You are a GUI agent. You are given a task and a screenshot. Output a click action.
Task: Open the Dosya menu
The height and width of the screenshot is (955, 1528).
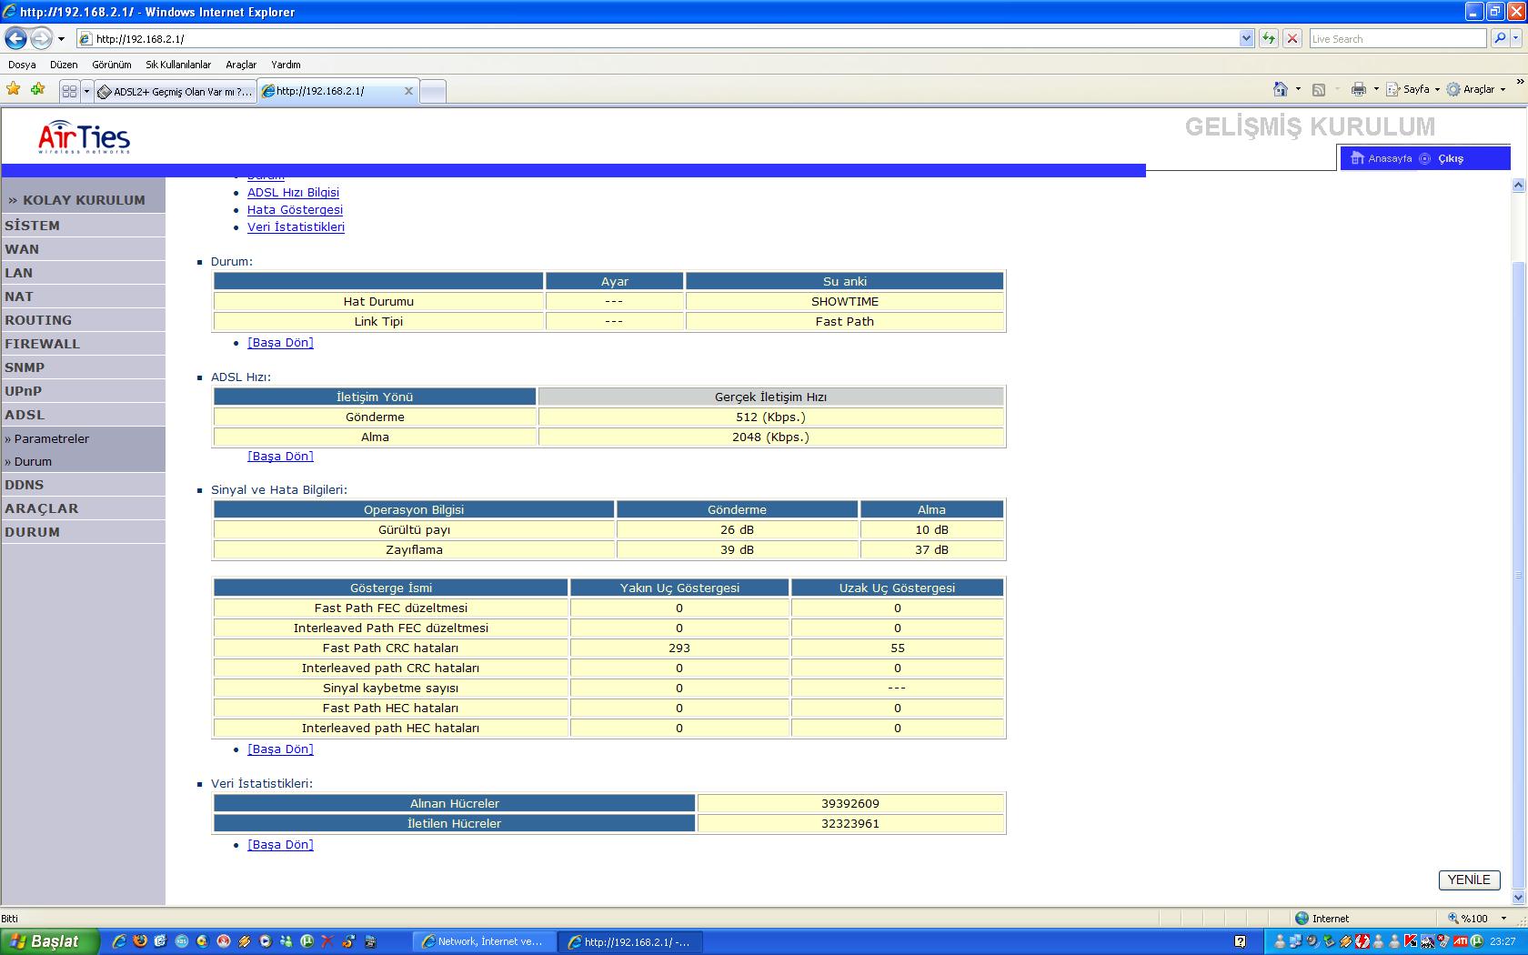[x=22, y=65]
